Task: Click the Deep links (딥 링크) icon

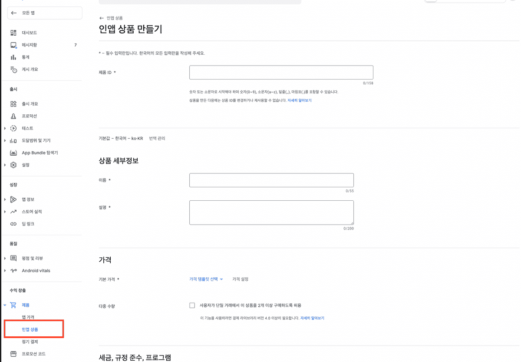Action: pyautogui.click(x=13, y=224)
